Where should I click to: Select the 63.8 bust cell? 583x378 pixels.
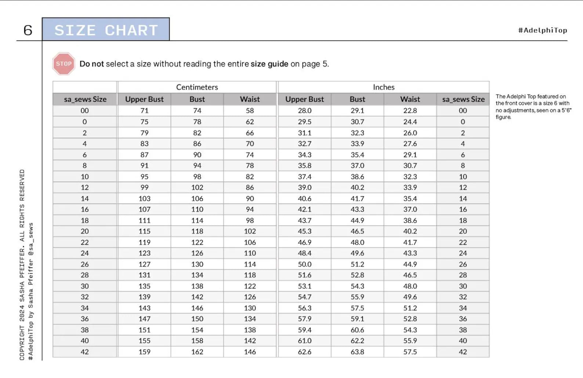click(357, 352)
